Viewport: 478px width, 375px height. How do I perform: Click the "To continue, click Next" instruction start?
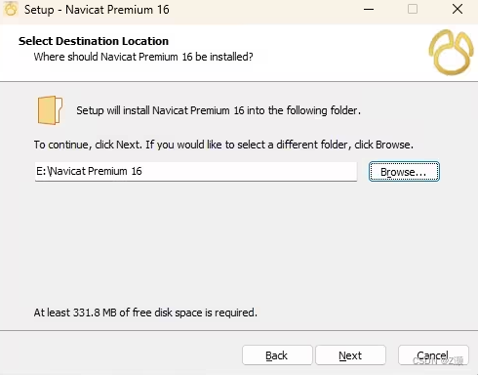[88, 145]
